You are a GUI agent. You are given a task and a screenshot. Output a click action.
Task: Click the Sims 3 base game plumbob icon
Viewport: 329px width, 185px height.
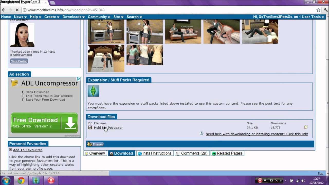pyautogui.click(x=93, y=91)
